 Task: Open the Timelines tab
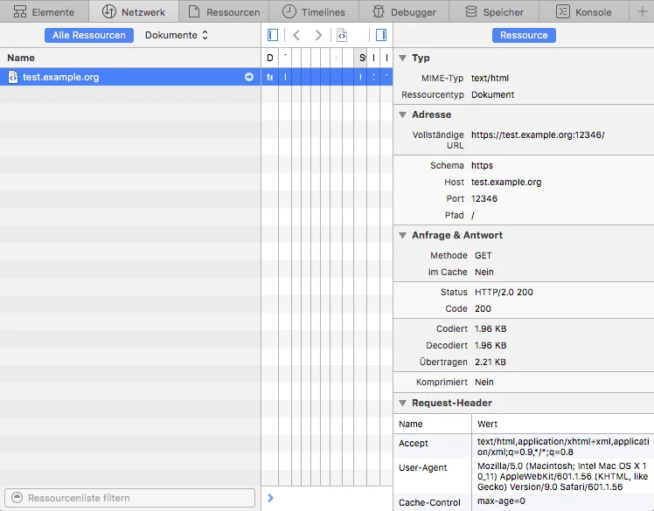[x=313, y=12]
